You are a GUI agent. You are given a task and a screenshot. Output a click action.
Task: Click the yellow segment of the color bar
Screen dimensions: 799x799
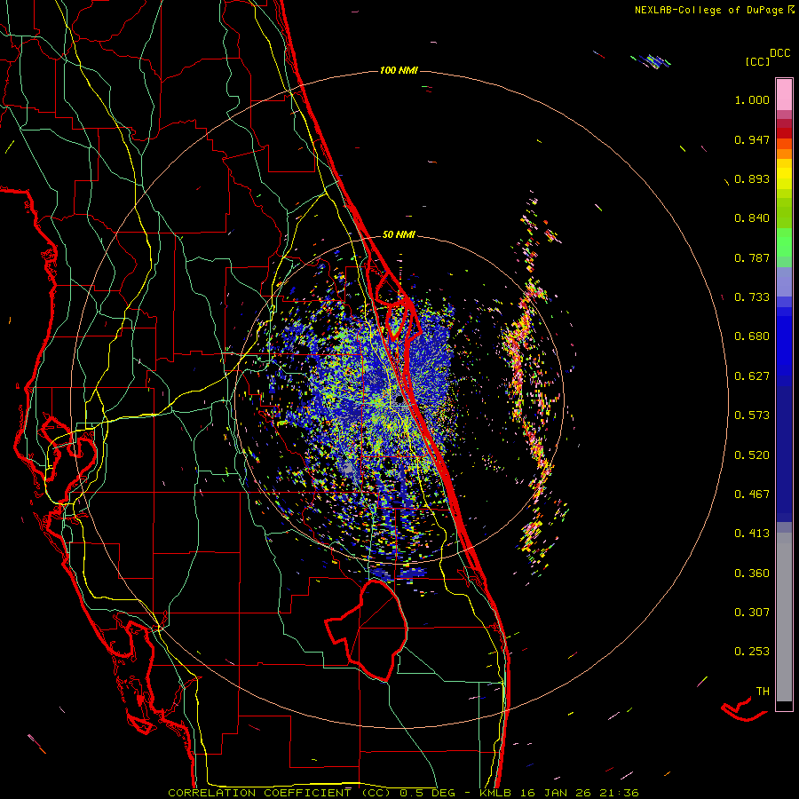click(x=784, y=175)
